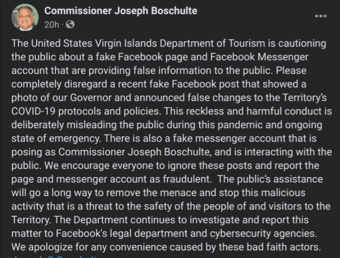Click "Facebook Messenger" text in the post
The image size is (340, 258).
click(x=259, y=57)
